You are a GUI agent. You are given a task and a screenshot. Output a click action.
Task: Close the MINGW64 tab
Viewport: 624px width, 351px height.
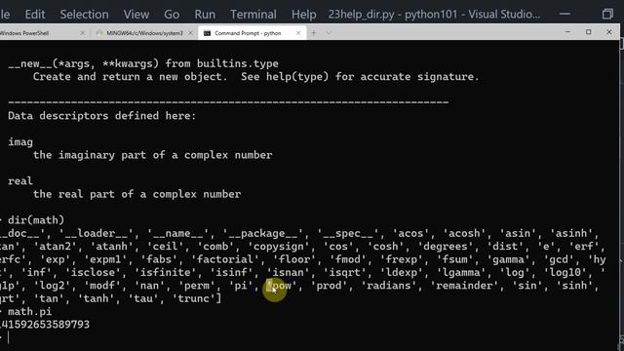point(190,33)
